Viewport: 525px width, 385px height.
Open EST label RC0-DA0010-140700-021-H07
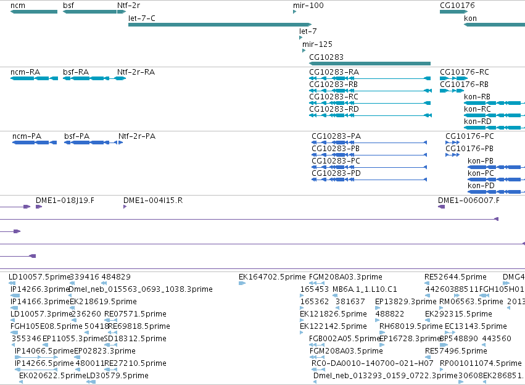click(x=373, y=363)
